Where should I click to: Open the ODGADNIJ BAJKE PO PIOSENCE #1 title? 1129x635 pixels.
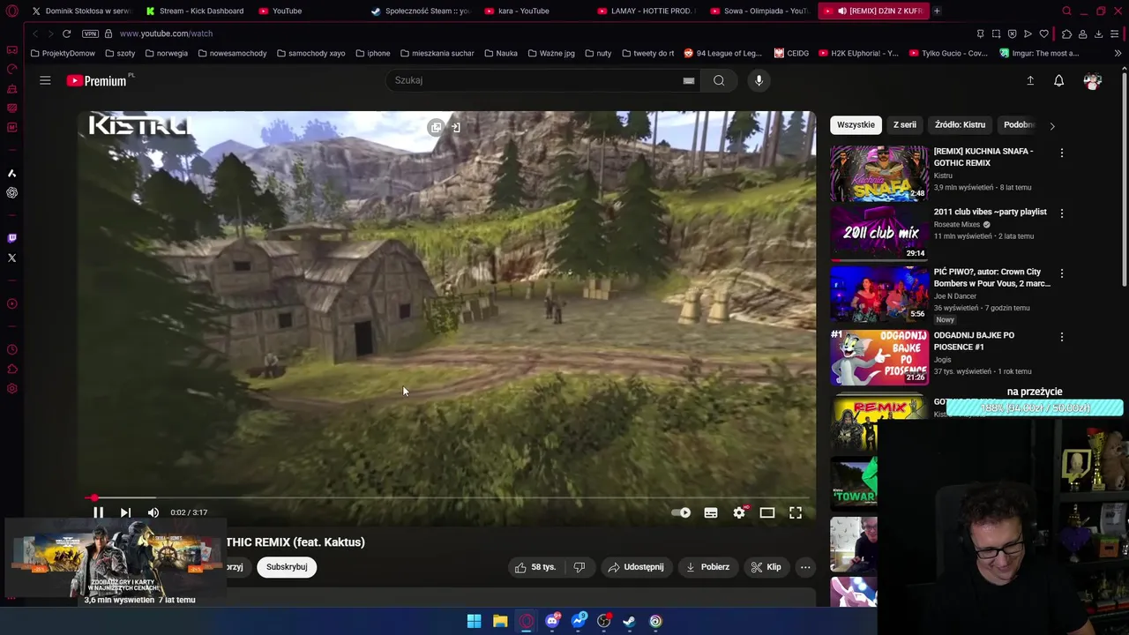coord(974,341)
